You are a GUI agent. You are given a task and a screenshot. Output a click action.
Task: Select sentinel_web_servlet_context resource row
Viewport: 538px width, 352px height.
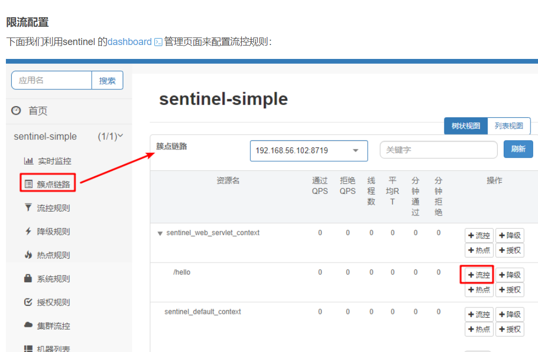pos(344,243)
